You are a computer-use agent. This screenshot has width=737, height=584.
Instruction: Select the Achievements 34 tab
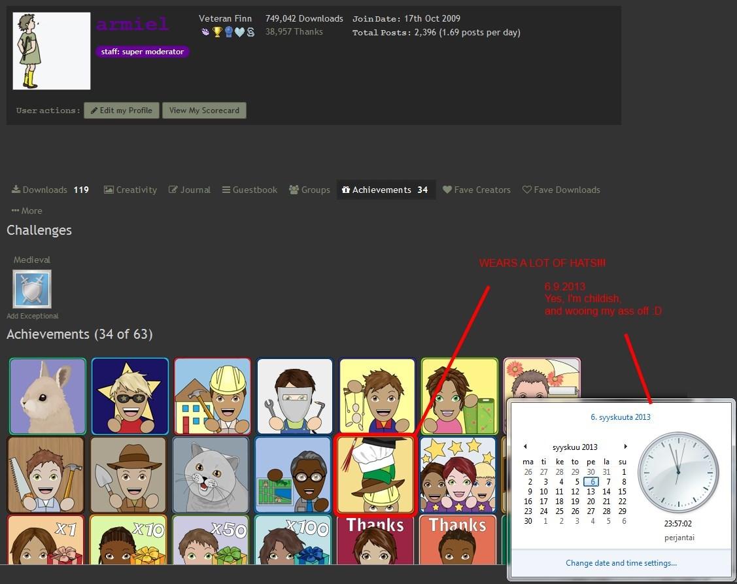(385, 190)
